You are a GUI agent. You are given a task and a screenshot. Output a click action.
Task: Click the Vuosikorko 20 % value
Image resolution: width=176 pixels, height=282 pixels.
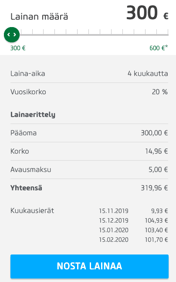pos(160,92)
